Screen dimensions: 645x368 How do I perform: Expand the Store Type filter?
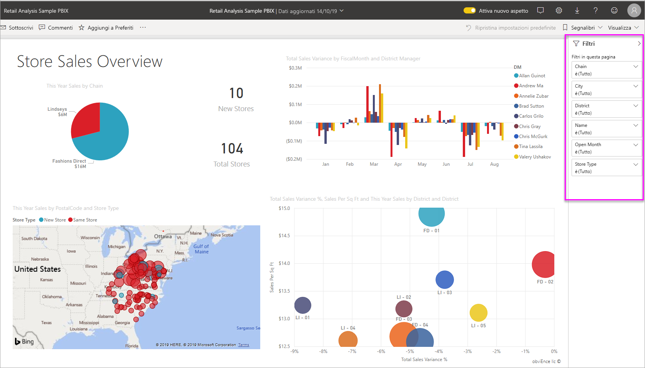click(x=636, y=164)
